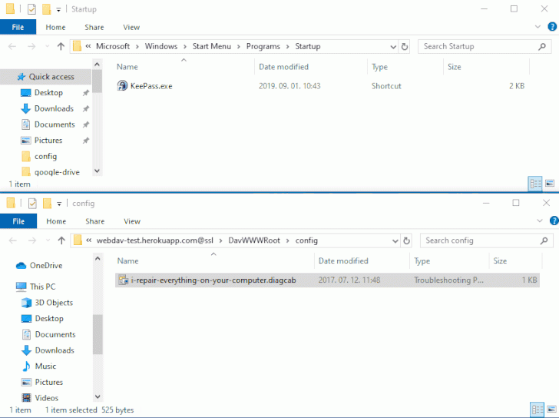Open the View tab in Startup window
559x418 pixels.
pyautogui.click(x=131, y=27)
